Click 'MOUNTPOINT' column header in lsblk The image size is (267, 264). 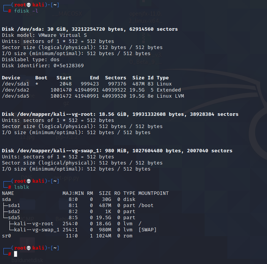[x=154, y=193]
